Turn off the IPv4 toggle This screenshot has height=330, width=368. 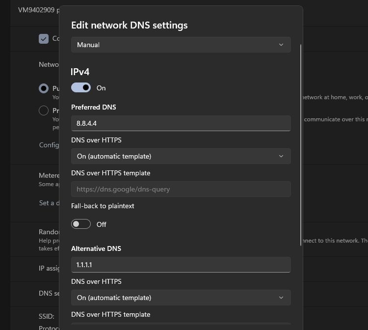coord(81,87)
